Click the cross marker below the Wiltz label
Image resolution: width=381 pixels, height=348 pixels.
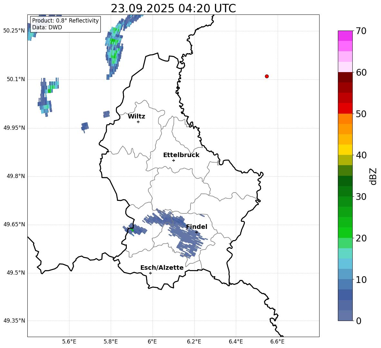[138, 122]
